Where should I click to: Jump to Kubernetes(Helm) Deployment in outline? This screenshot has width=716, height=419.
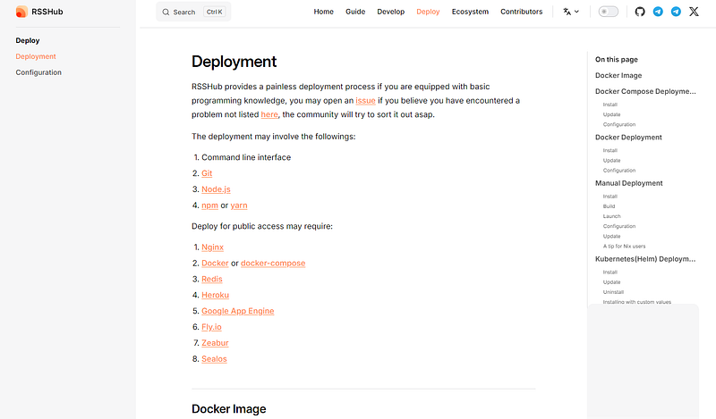pyautogui.click(x=645, y=259)
